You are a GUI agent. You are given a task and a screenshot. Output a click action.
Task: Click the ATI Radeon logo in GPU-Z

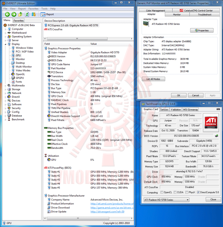coord(211,122)
